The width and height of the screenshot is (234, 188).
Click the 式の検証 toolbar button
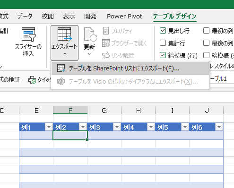tap(10, 80)
